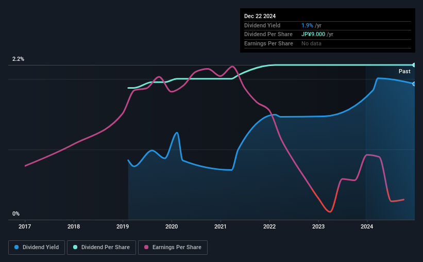Click the 2.2% y-axis label
Screen dimensions: 423x262
[18, 59]
